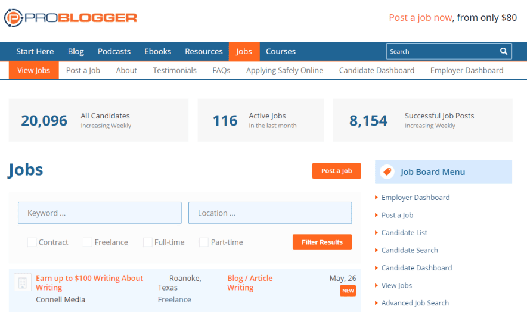Open Candidate List sidebar link

404,233
